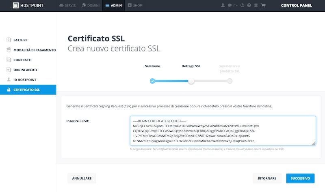Image resolution: width=325 pixels, height=192 pixels.
Task: Click the ID Hostpoint person icon
Action: (x=9, y=79)
